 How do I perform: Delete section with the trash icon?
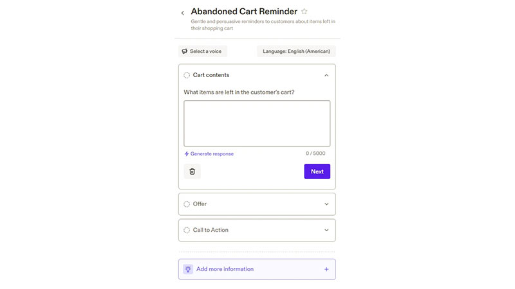tap(192, 171)
